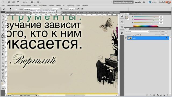Select the History Brush tool
This screenshot has height=97, width=172.
coord(3,43)
